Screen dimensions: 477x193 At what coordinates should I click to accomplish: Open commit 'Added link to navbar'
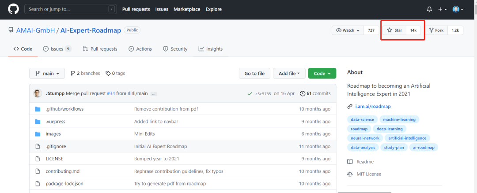(x=156, y=121)
